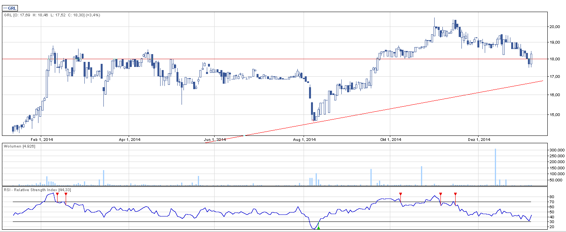The height and width of the screenshot is (232, 566).
Task: Click the second red RSI marker from left
Action: 66,194
